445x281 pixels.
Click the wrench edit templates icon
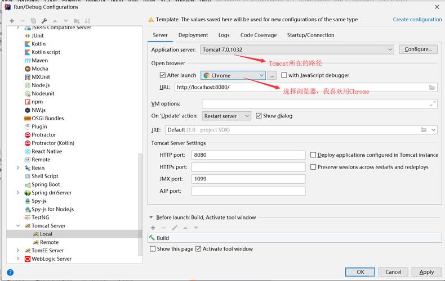coord(44,21)
